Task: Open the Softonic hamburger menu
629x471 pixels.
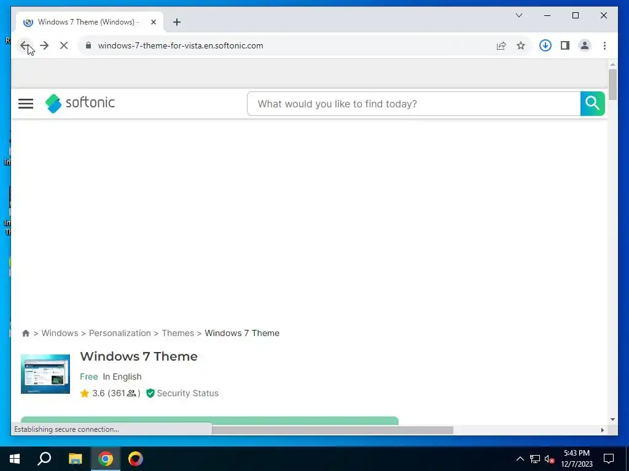Action: (x=26, y=104)
